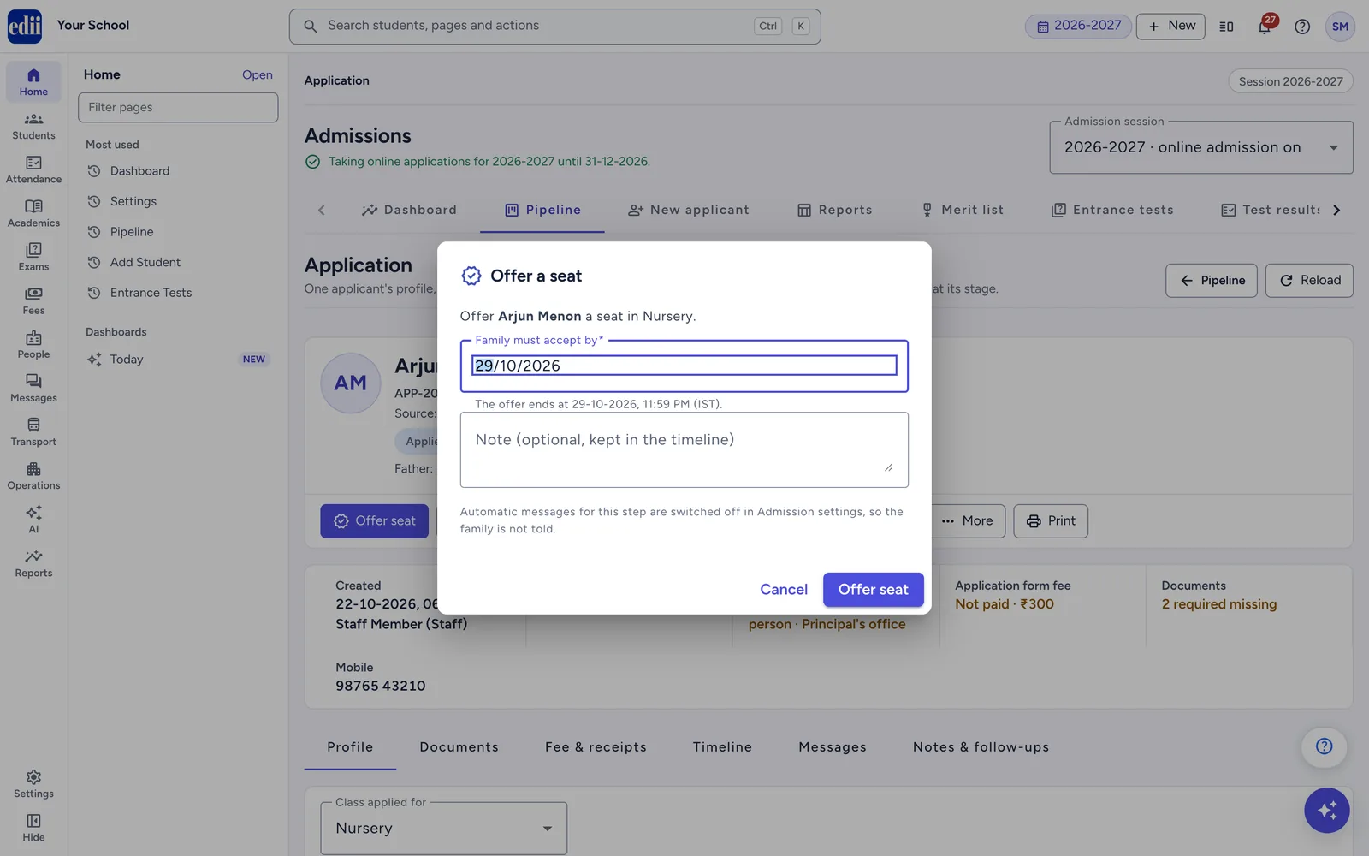Hide the sidebar using Hide button
The height and width of the screenshot is (856, 1369).
(33, 828)
